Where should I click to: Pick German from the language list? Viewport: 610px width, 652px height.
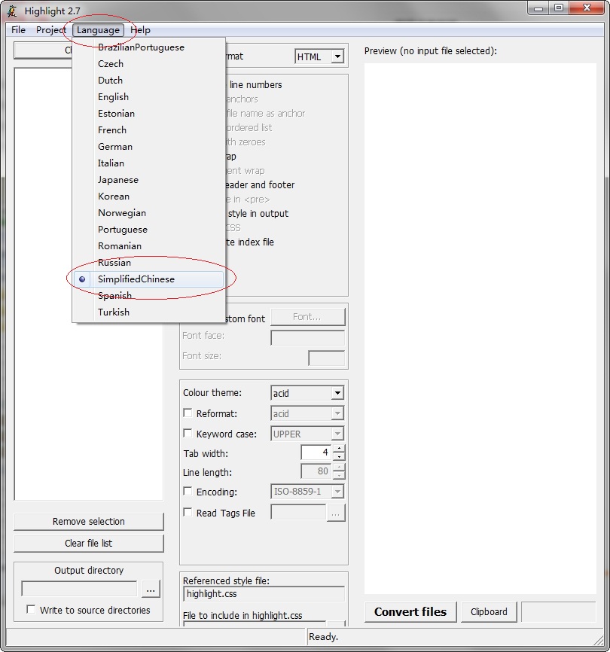pyautogui.click(x=115, y=147)
